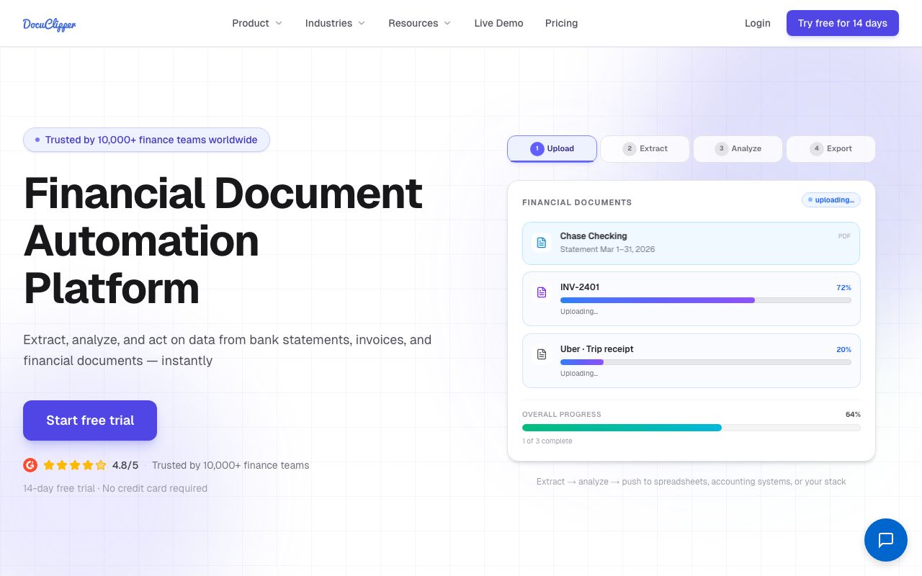Click the G2 rating badge icon
The height and width of the screenshot is (576, 922).
pyautogui.click(x=30, y=465)
